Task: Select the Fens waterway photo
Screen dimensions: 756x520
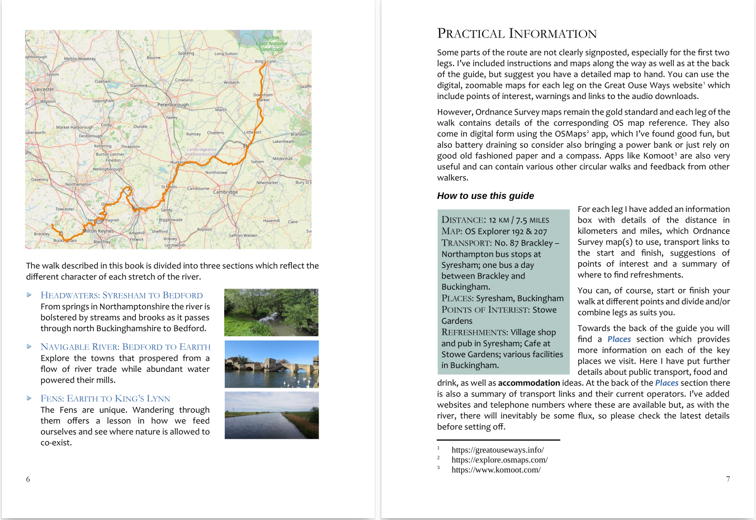Action: click(x=272, y=415)
